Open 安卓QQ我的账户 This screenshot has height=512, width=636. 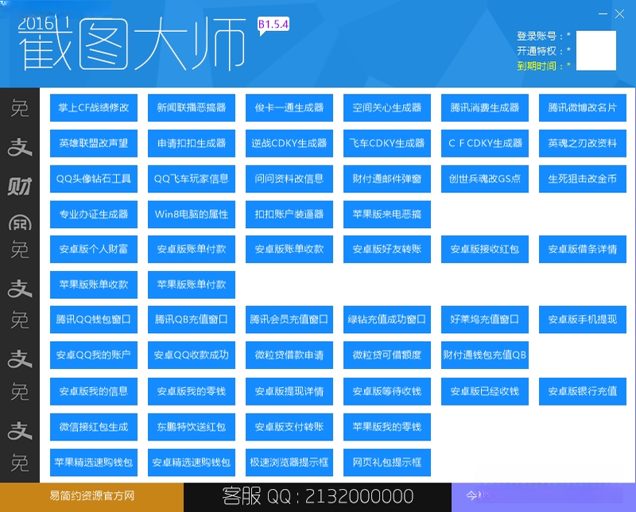[x=94, y=355]
